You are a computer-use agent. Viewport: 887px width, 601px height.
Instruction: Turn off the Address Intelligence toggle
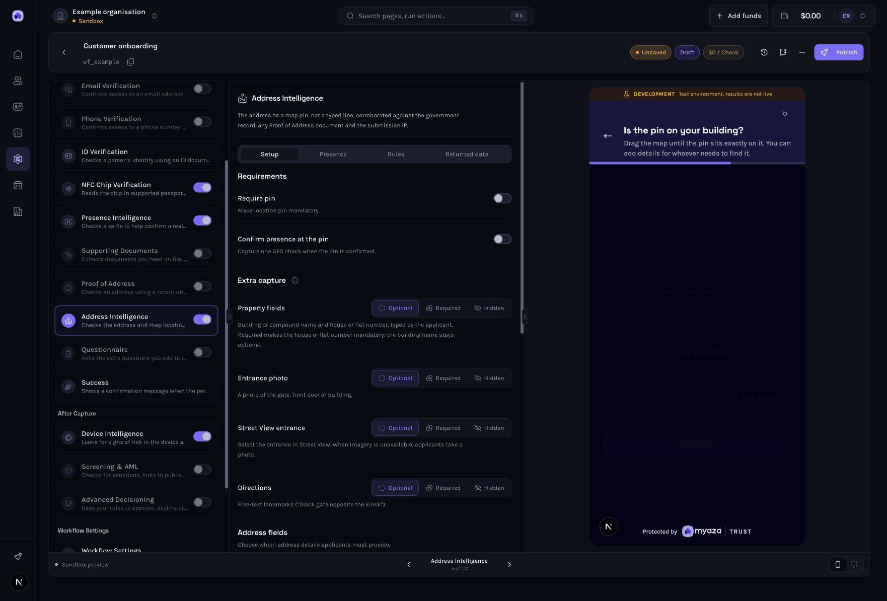point(202,320)
